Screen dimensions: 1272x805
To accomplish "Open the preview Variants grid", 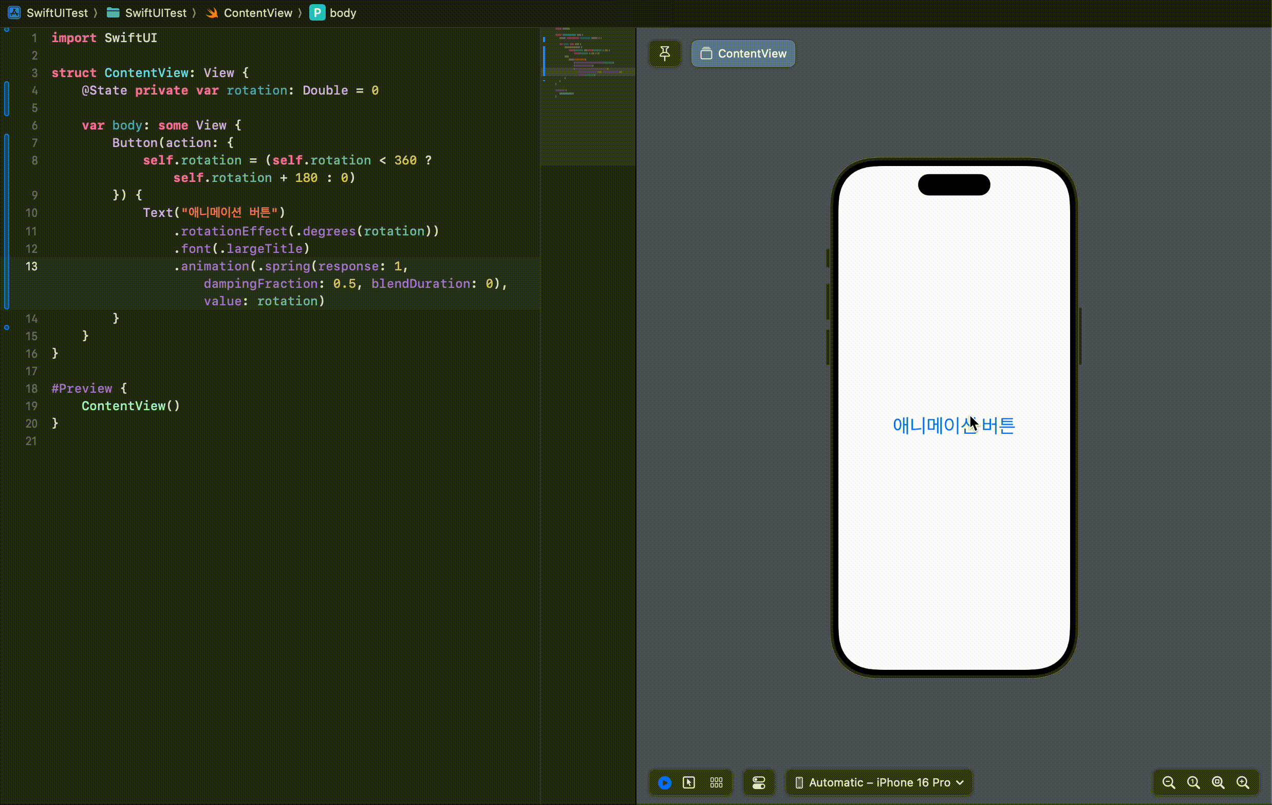I will tap(716, 783).
